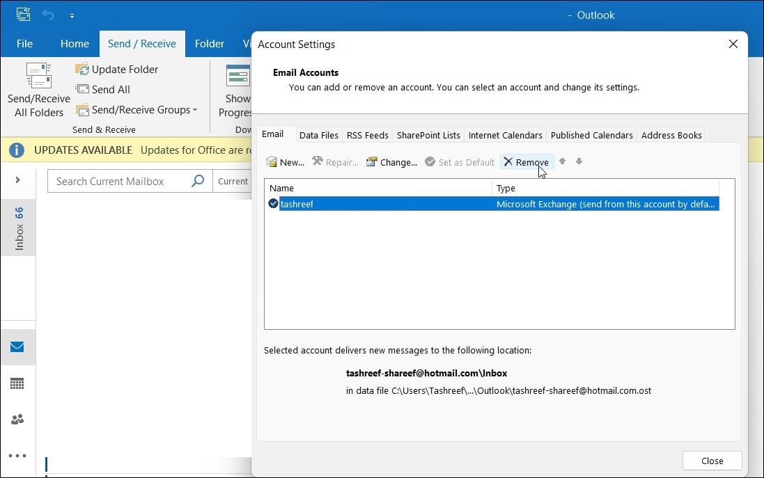Screen dimensions: 764x478
Task: Click the Repair... toolbar button
Action: tap(335, 162)
